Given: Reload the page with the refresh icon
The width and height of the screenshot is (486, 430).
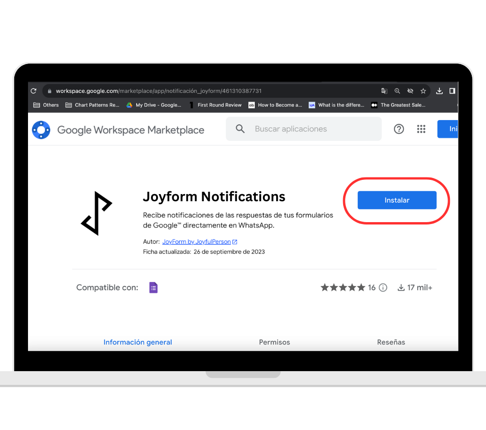Looking at the screenshot, I should click(34, 91).
